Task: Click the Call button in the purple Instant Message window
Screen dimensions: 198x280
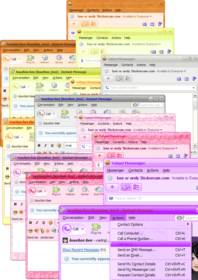Action: coord(71,229)
